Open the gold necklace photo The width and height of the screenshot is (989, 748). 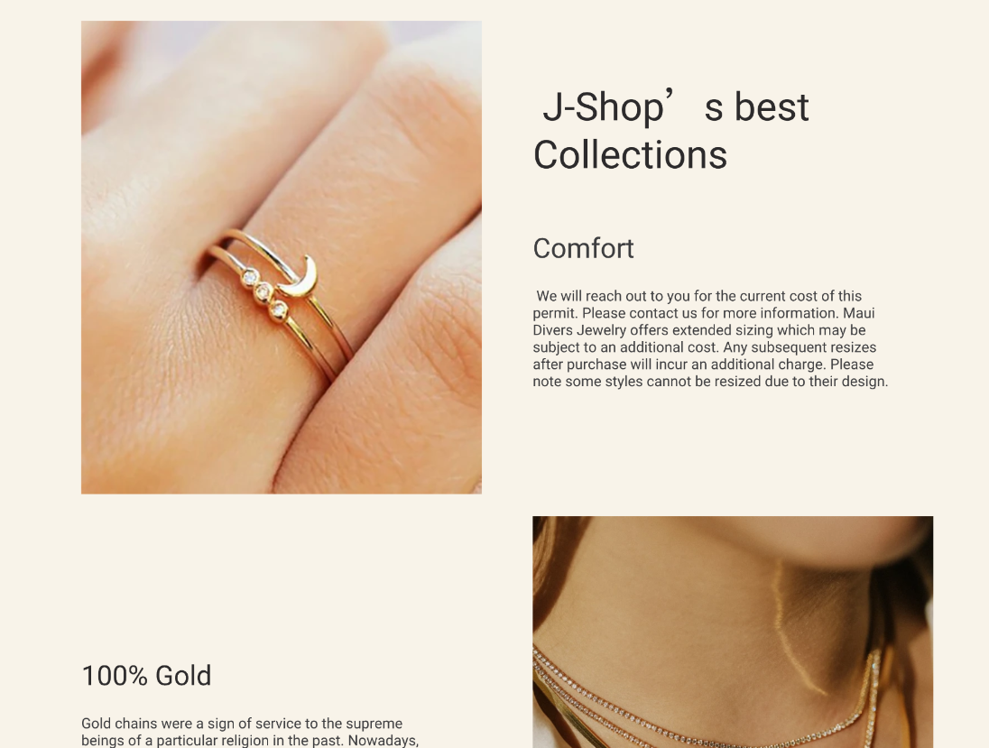tap(733, 632)
